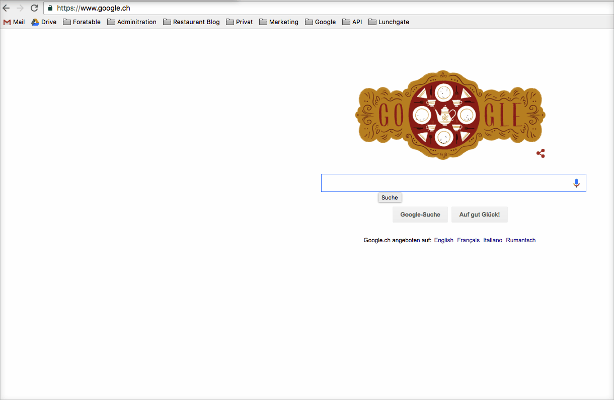Open the Google bookmark folder
Viewport: 614px width, 400px height.
(321, 22)
